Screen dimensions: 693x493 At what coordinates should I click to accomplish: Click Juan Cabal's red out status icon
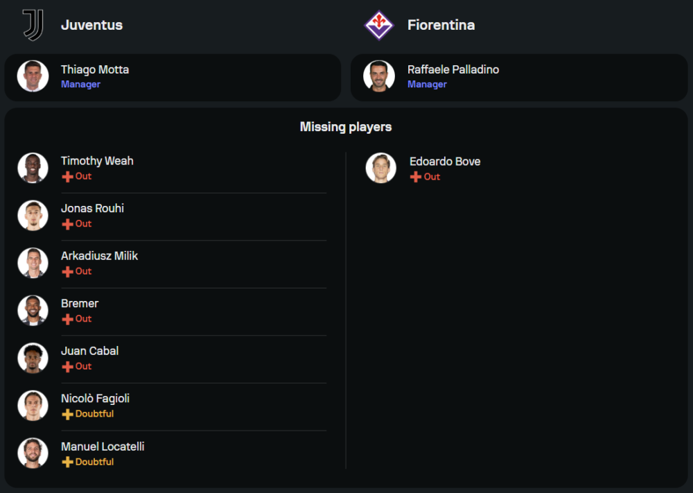[67, 367]
